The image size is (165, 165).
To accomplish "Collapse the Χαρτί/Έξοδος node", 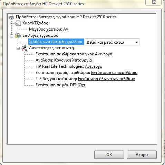I will [11, 24].
